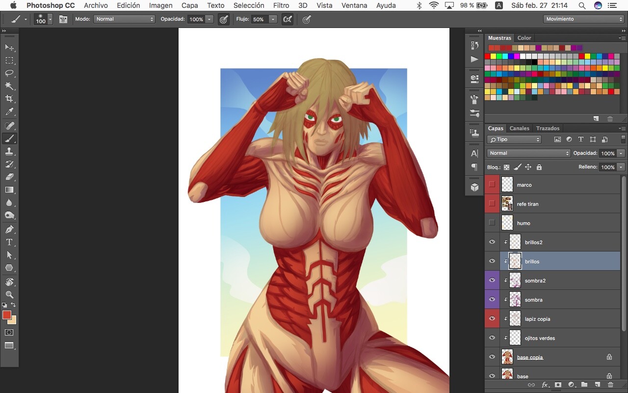Open the 3D panel cube icon
628x393 pixels.
coord(474,187)
